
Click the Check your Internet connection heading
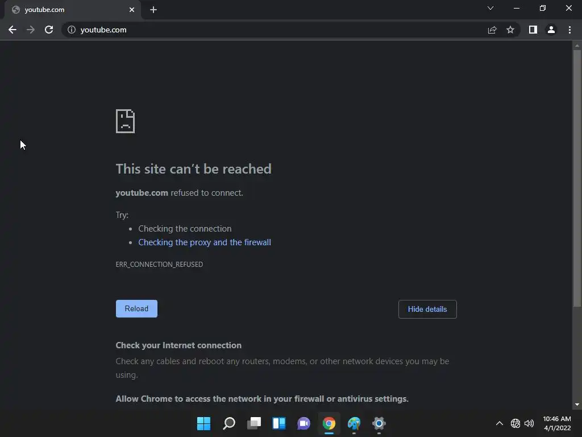click(178, 345)
